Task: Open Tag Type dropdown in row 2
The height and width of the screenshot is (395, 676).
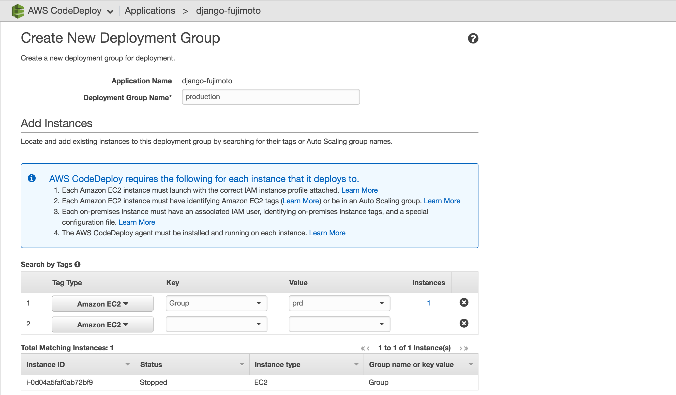Action: tap(102, 325)
